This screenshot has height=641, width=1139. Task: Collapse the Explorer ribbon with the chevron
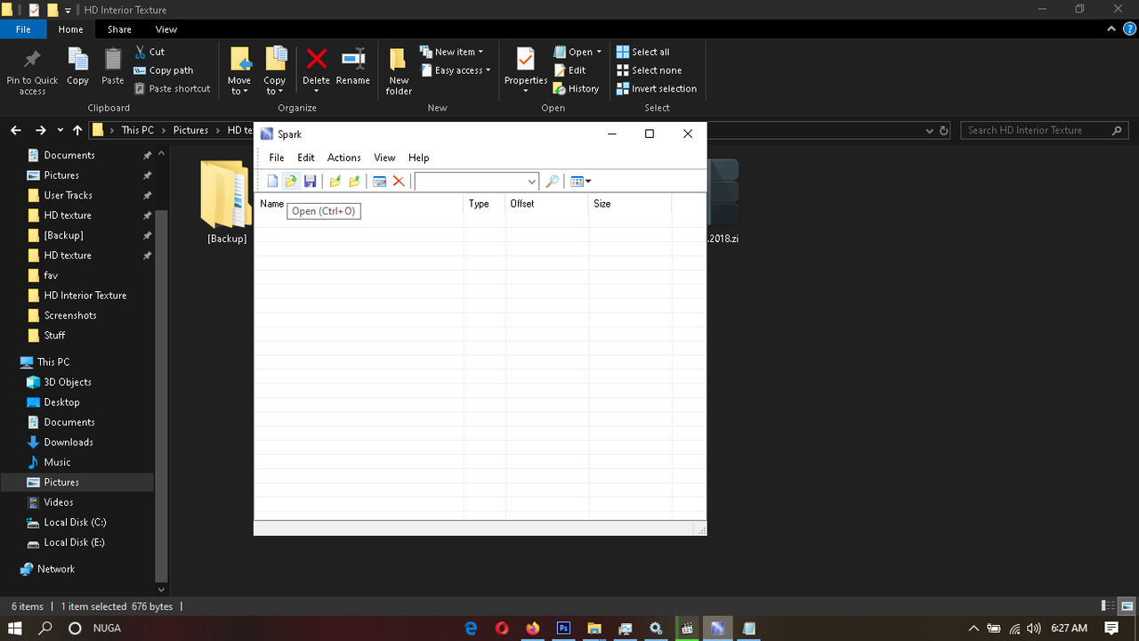(x=1111, y=29)
